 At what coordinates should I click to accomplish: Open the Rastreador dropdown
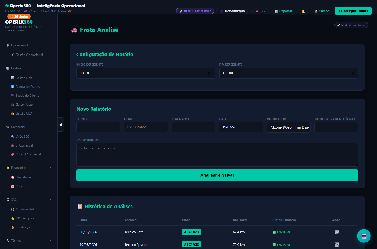pyautogui.click(x=289, y=127)
